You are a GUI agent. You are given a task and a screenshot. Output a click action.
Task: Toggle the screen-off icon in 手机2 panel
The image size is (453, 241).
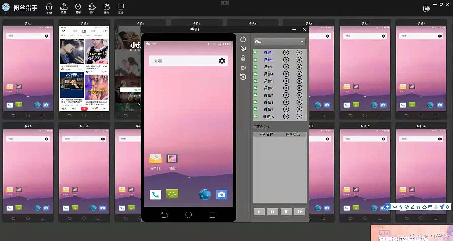click(243, 48)
